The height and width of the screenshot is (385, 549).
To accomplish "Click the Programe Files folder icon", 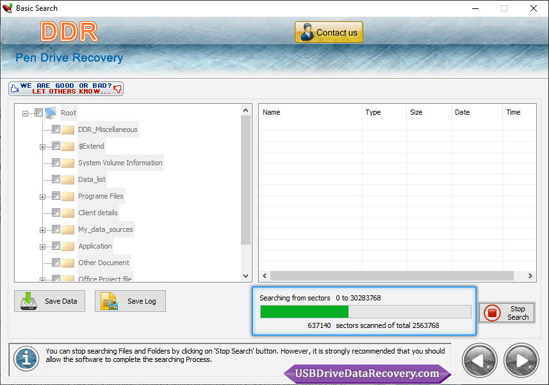I will (67, 196).
